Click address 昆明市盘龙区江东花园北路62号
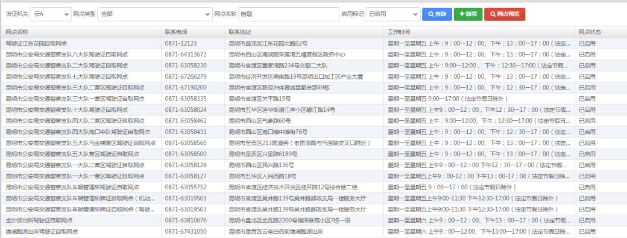Image resolution: width=627 pixels, height=238 pixels. (268, 43)
